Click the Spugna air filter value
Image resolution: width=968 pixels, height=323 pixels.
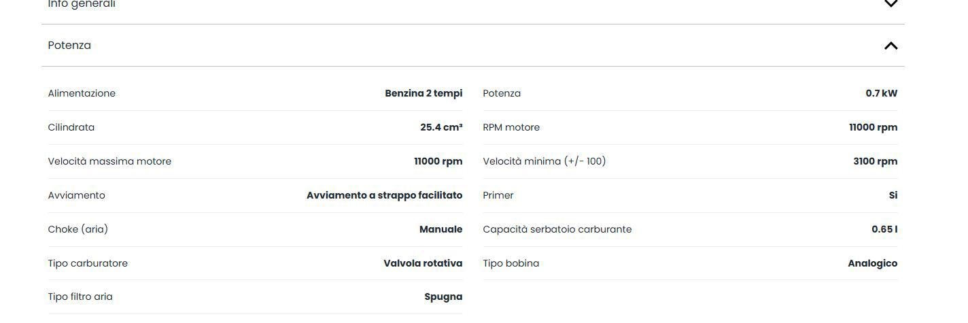pos(443,296)
